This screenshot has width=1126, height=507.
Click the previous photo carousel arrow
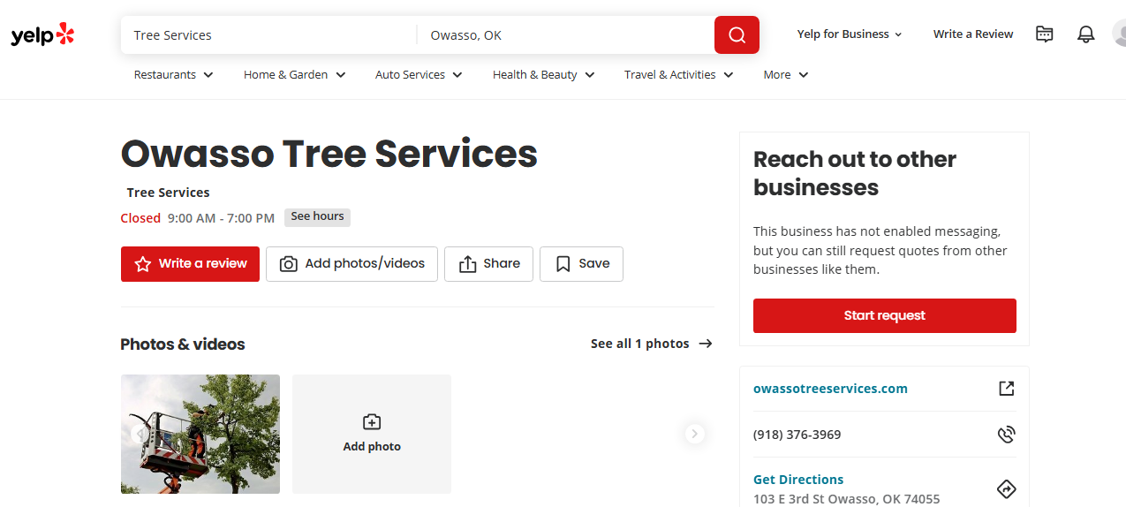tap(140, 434)
